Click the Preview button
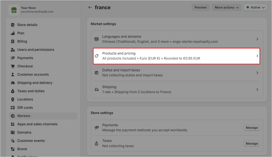This screenshot has width=272, height=157. click(201, 7)
